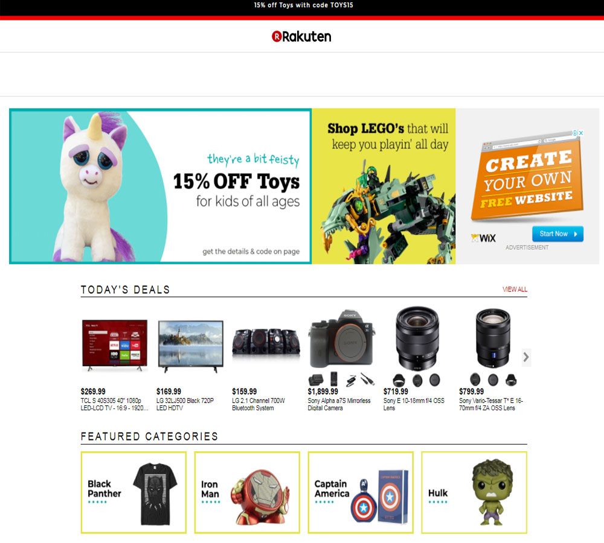
Task: Click the Start Now button in Wix ad
Action: tap(557, 234)
